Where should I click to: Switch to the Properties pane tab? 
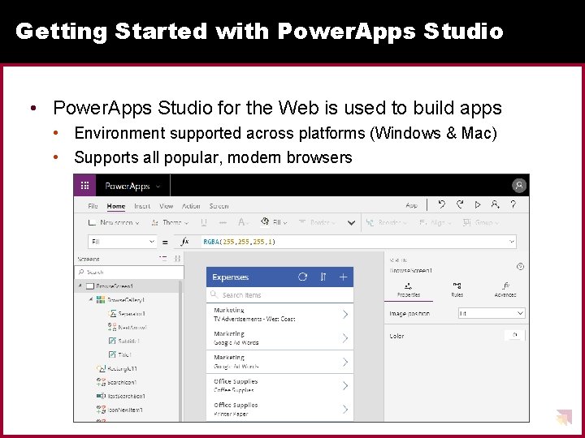[409, 290]
